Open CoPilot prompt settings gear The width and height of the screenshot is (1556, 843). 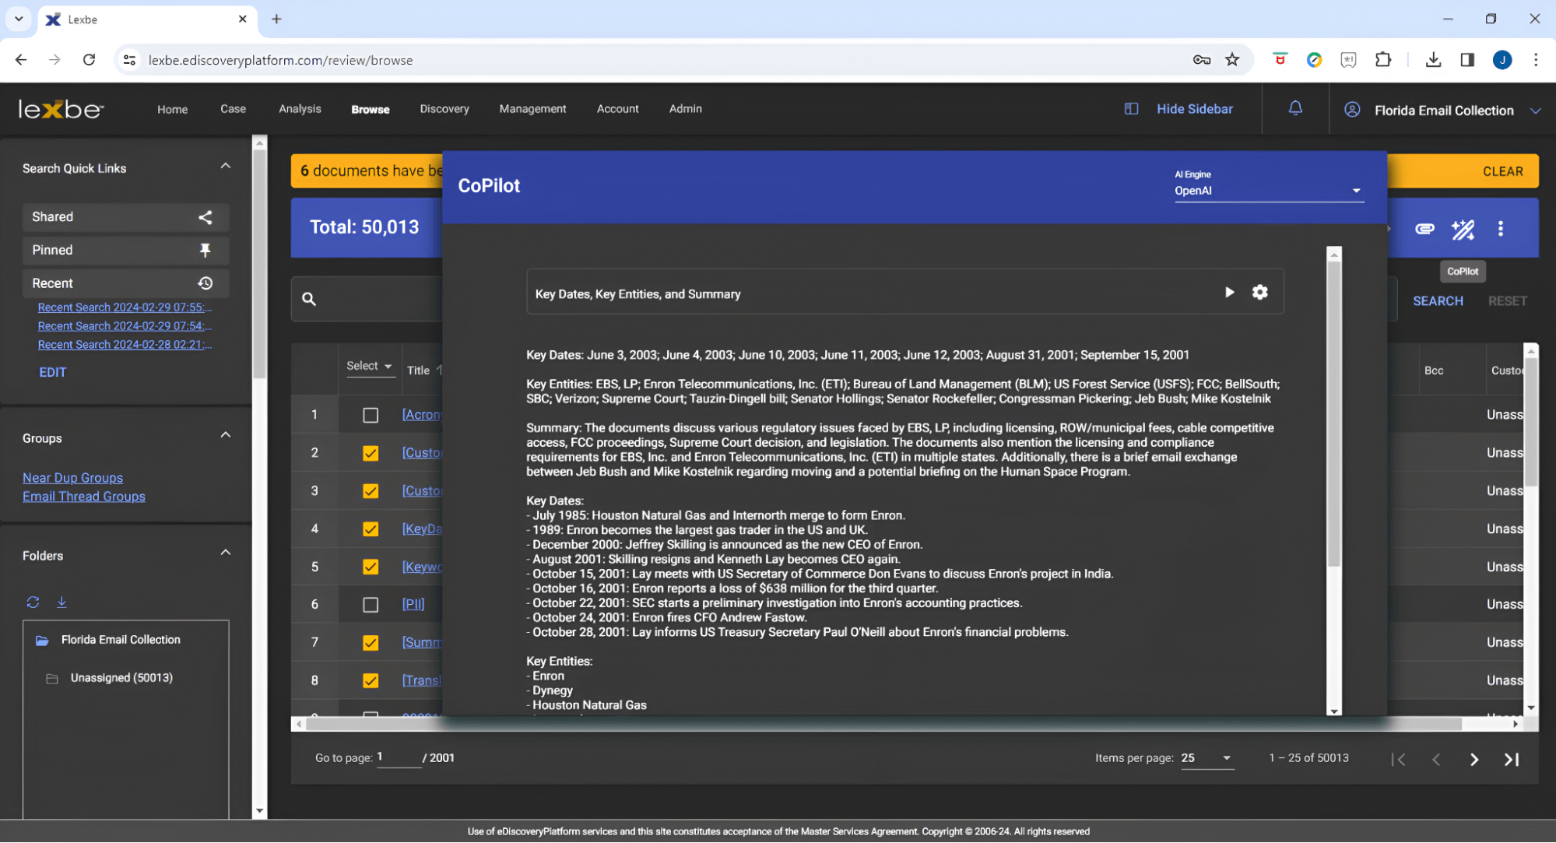pos(1259,293)
